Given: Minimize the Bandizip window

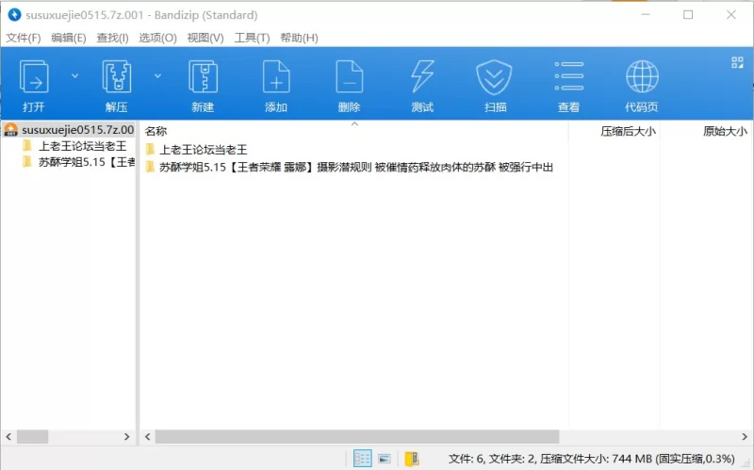Looking at the screenshot, I should [x=646, y=15].
